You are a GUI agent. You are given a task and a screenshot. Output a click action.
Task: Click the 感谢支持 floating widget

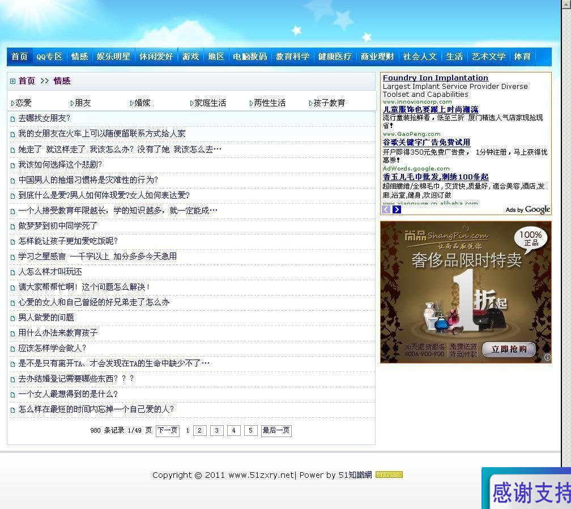527,488
